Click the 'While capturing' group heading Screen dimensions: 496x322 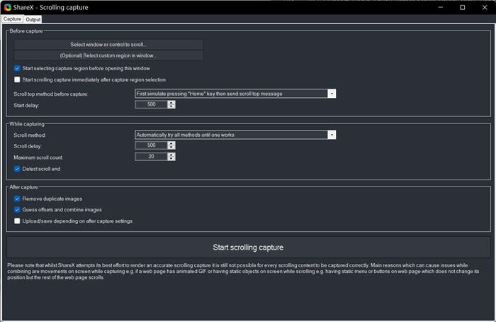pyautogui.click(x=27, y=124)
